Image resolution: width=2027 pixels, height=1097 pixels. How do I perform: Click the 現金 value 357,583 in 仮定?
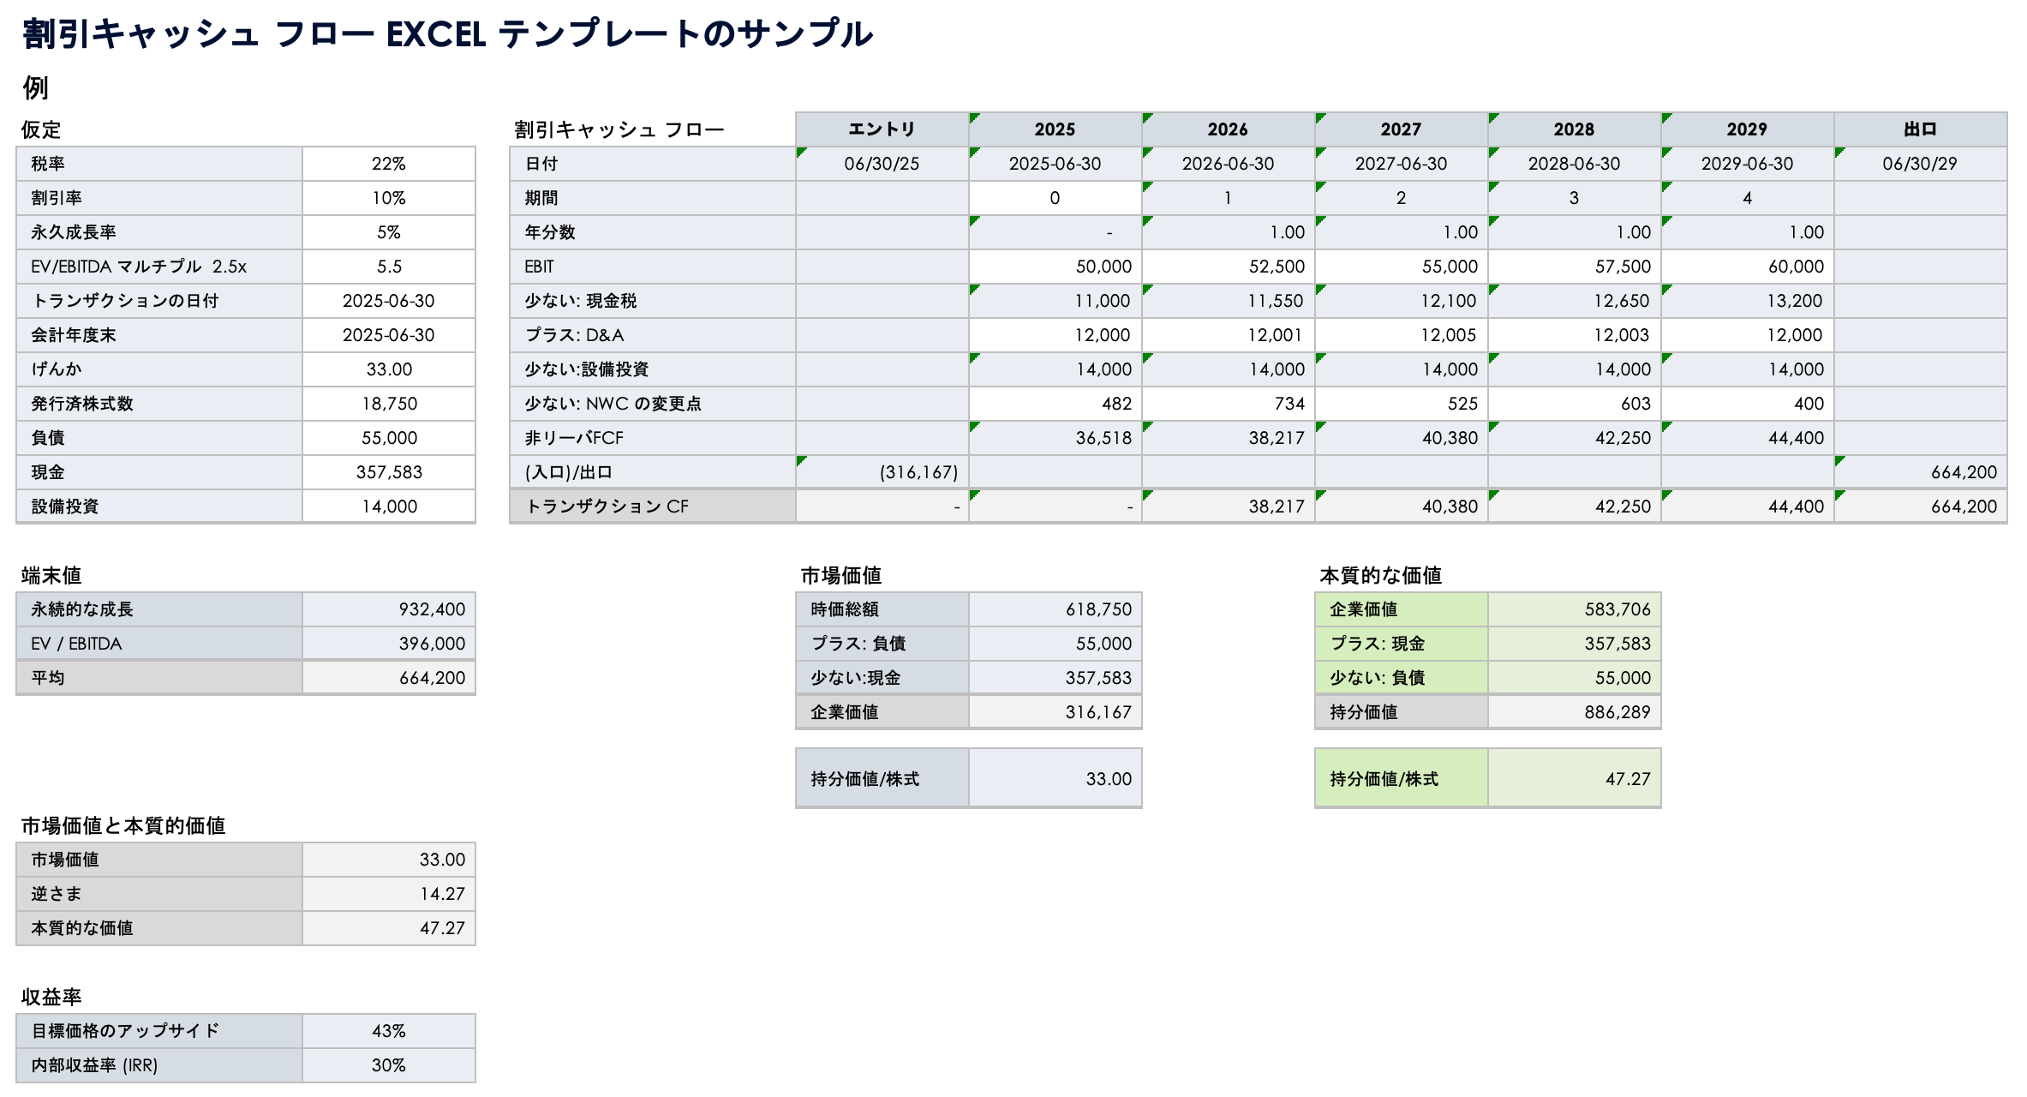point(389,472)
